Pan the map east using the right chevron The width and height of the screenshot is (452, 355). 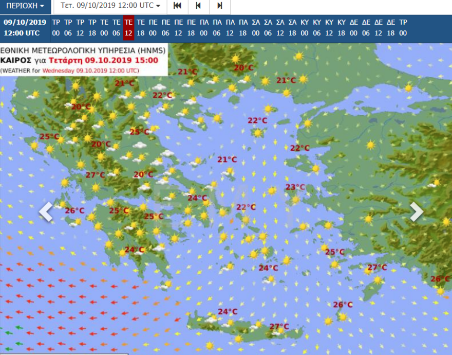(x=418, y=211)
